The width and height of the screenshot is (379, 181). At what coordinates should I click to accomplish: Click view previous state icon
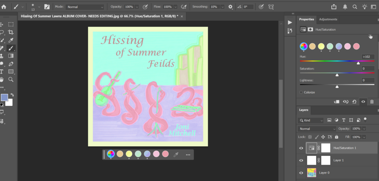click(x=346, y=102)
